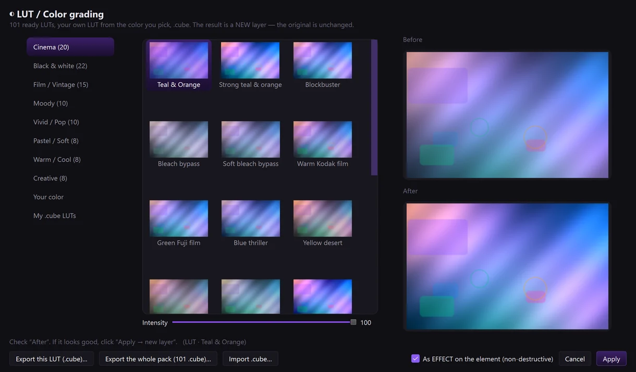Image resolution: width=636 pixels, height=372 pixels.
Task: Open the Creative (8) category
Action: 70,178
